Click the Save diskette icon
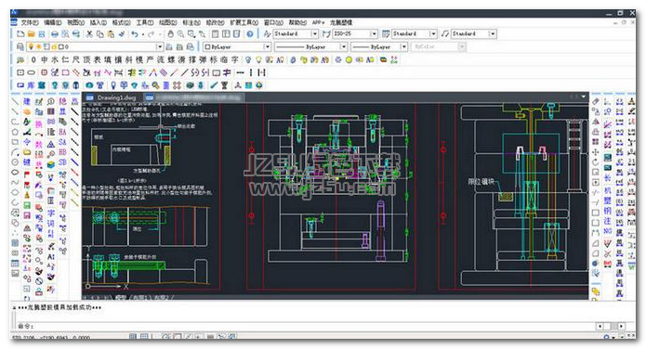646x349 pixels. tap(42, 34)
